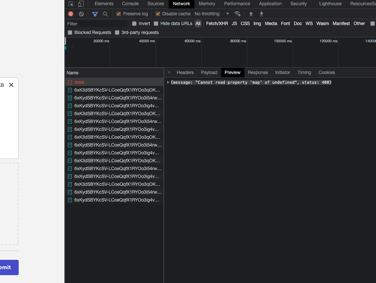Open the Initiator tab of request
The height and width of the screenshot is (283, 376).
click(282, 73)
